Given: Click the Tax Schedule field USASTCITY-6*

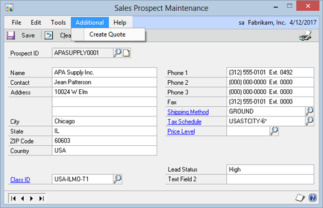Looking at the screenshot, I should [266, 121].
